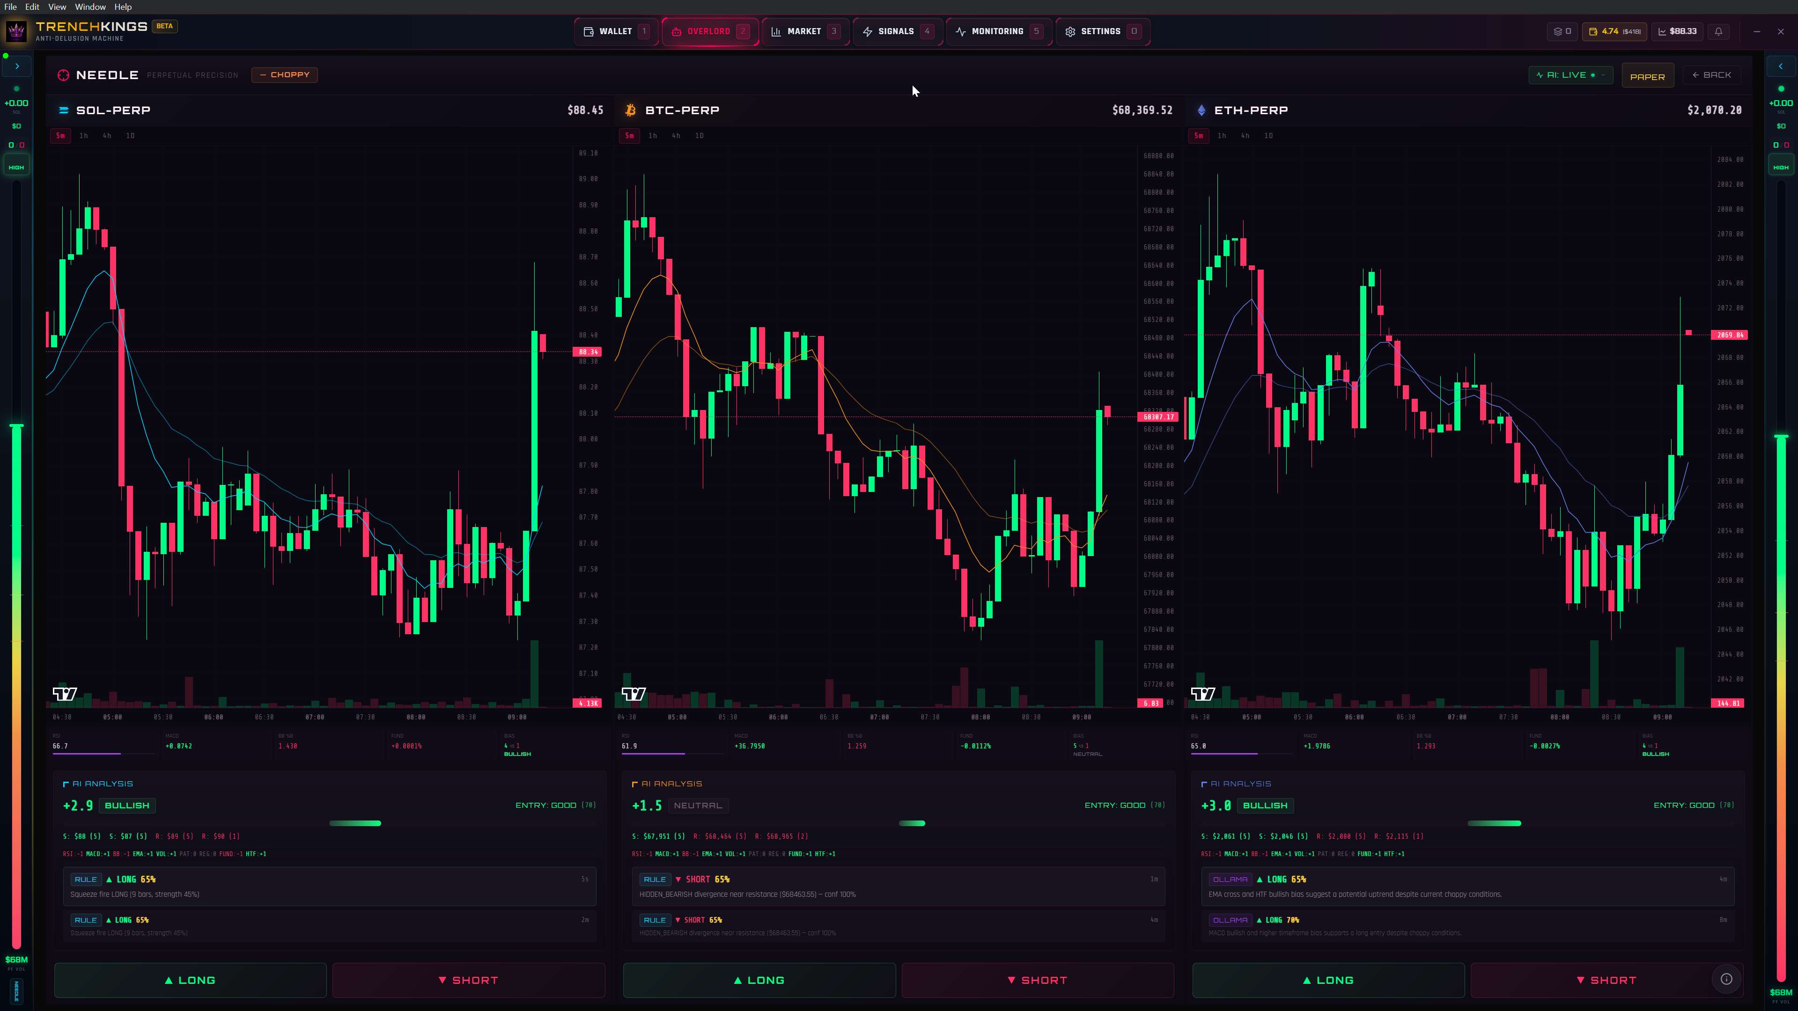
Task: Switch BTC-PERP chart to 1h timeframe
Action: coord(653,135)
